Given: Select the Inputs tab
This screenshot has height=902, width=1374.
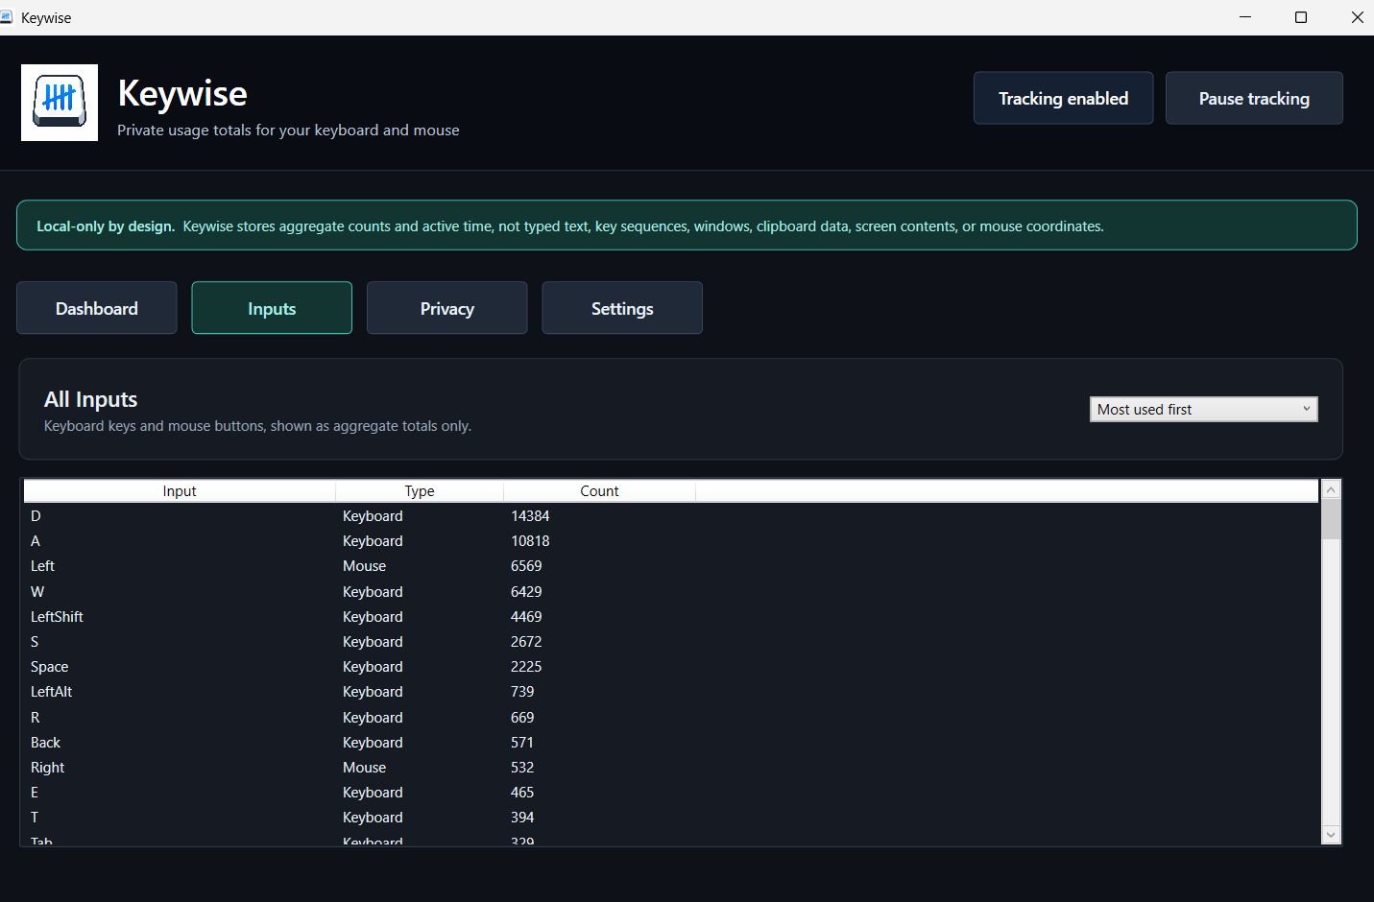Looking at the screenshot, I should [x=272, y=308].
